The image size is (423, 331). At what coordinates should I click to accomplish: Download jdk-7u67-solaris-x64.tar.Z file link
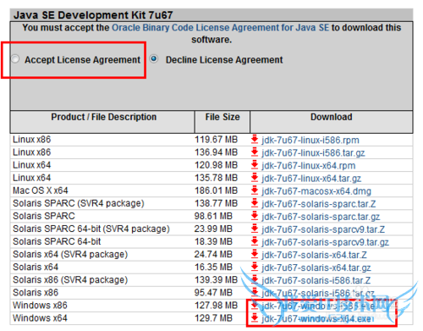[314, 255]
